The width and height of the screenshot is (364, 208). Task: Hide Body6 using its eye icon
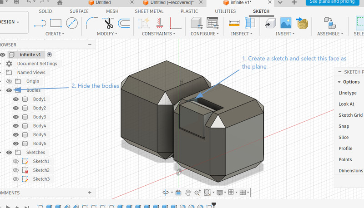click(15, 144)
